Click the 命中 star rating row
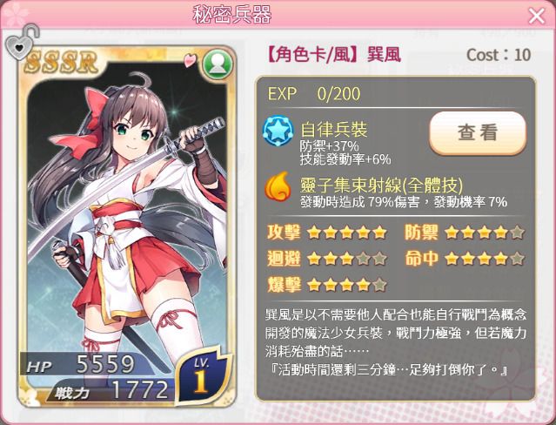This screenshot has height=425, width=556. click(x=465, y=259)
